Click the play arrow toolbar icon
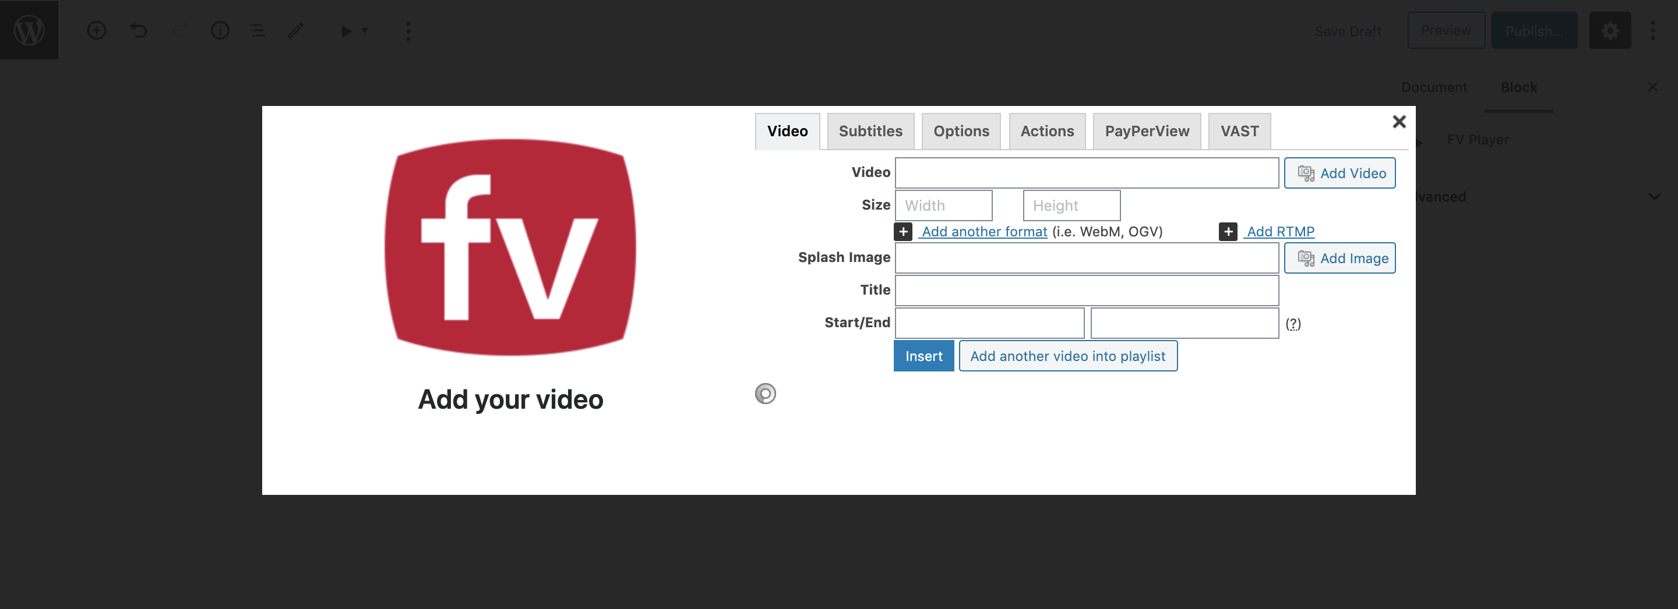 click(346, 31)
